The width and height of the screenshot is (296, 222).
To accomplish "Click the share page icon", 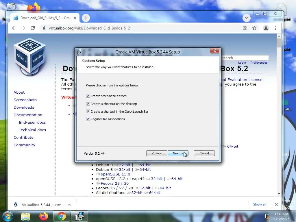I will pos(245,28).
